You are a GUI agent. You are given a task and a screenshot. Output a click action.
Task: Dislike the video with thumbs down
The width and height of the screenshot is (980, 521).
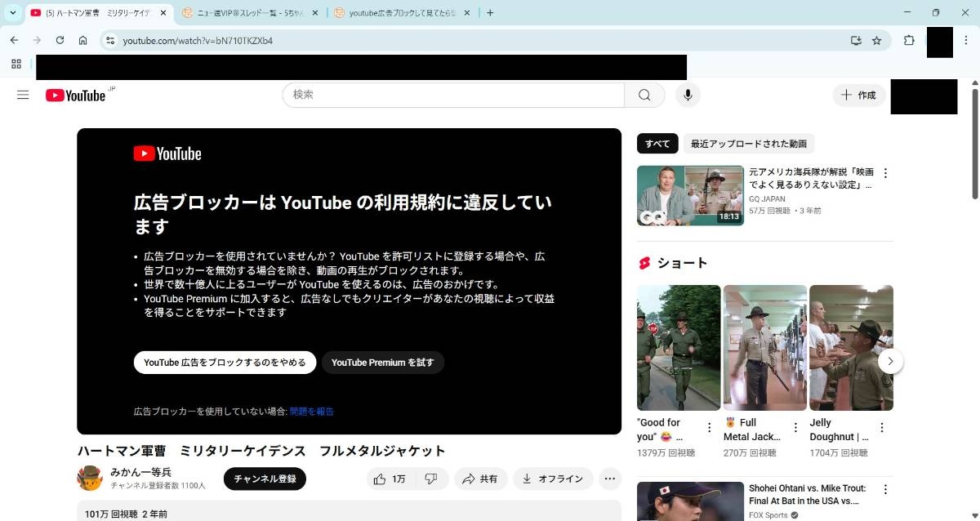tap(431, 479)
